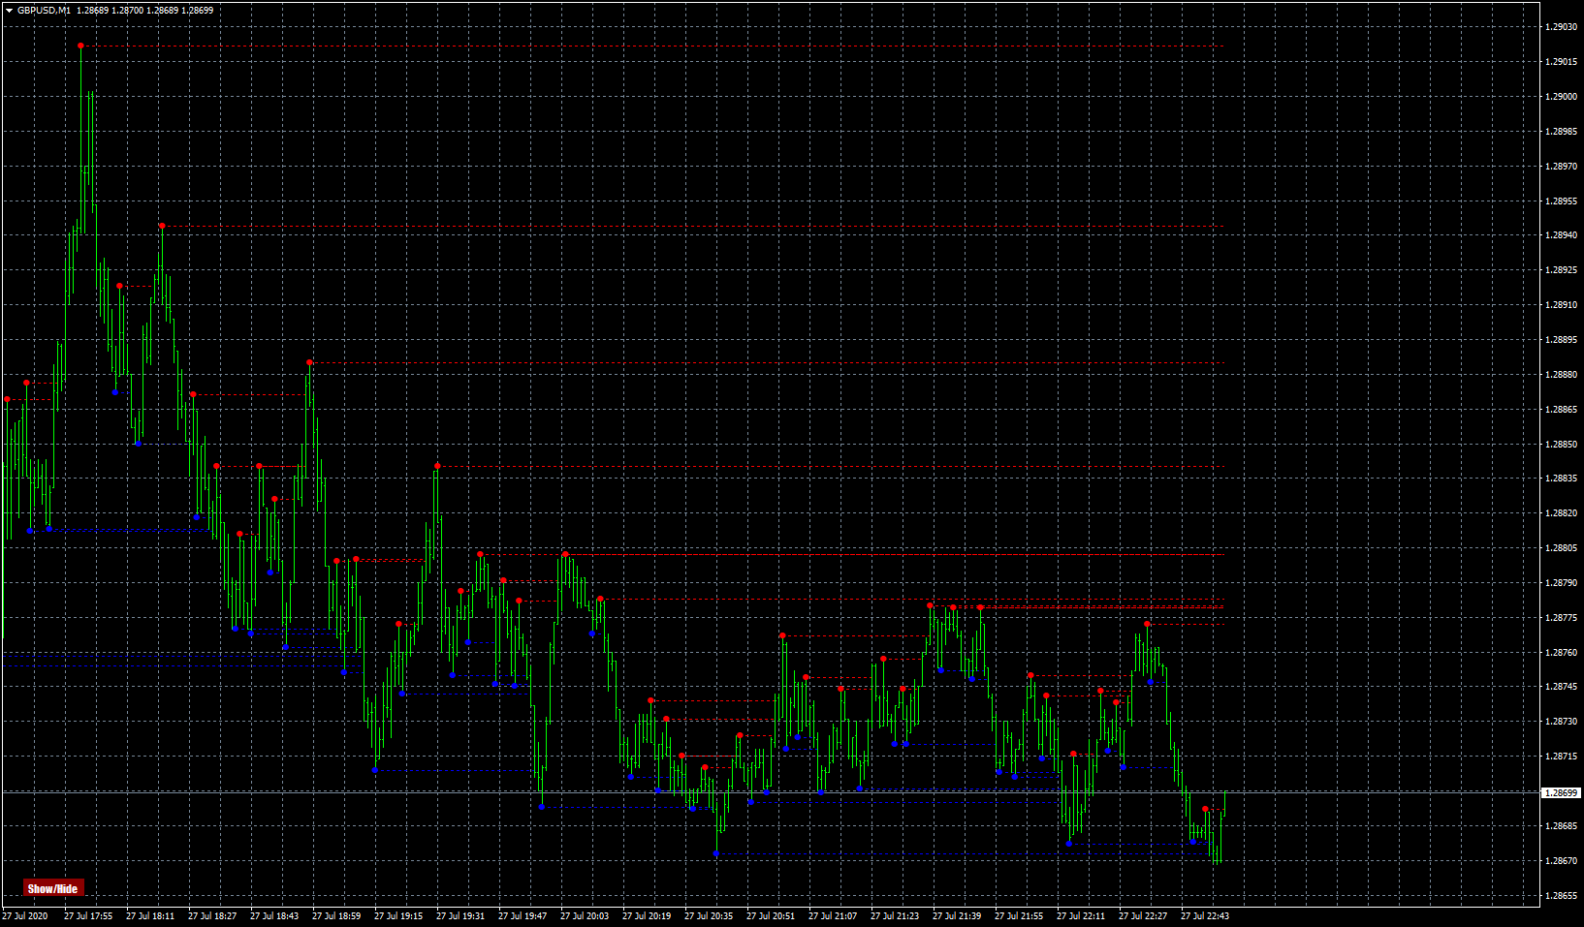This screenshot has height=927, width=1584.
Task: Click the Show/Hide button
Action: tap(53, 888)
